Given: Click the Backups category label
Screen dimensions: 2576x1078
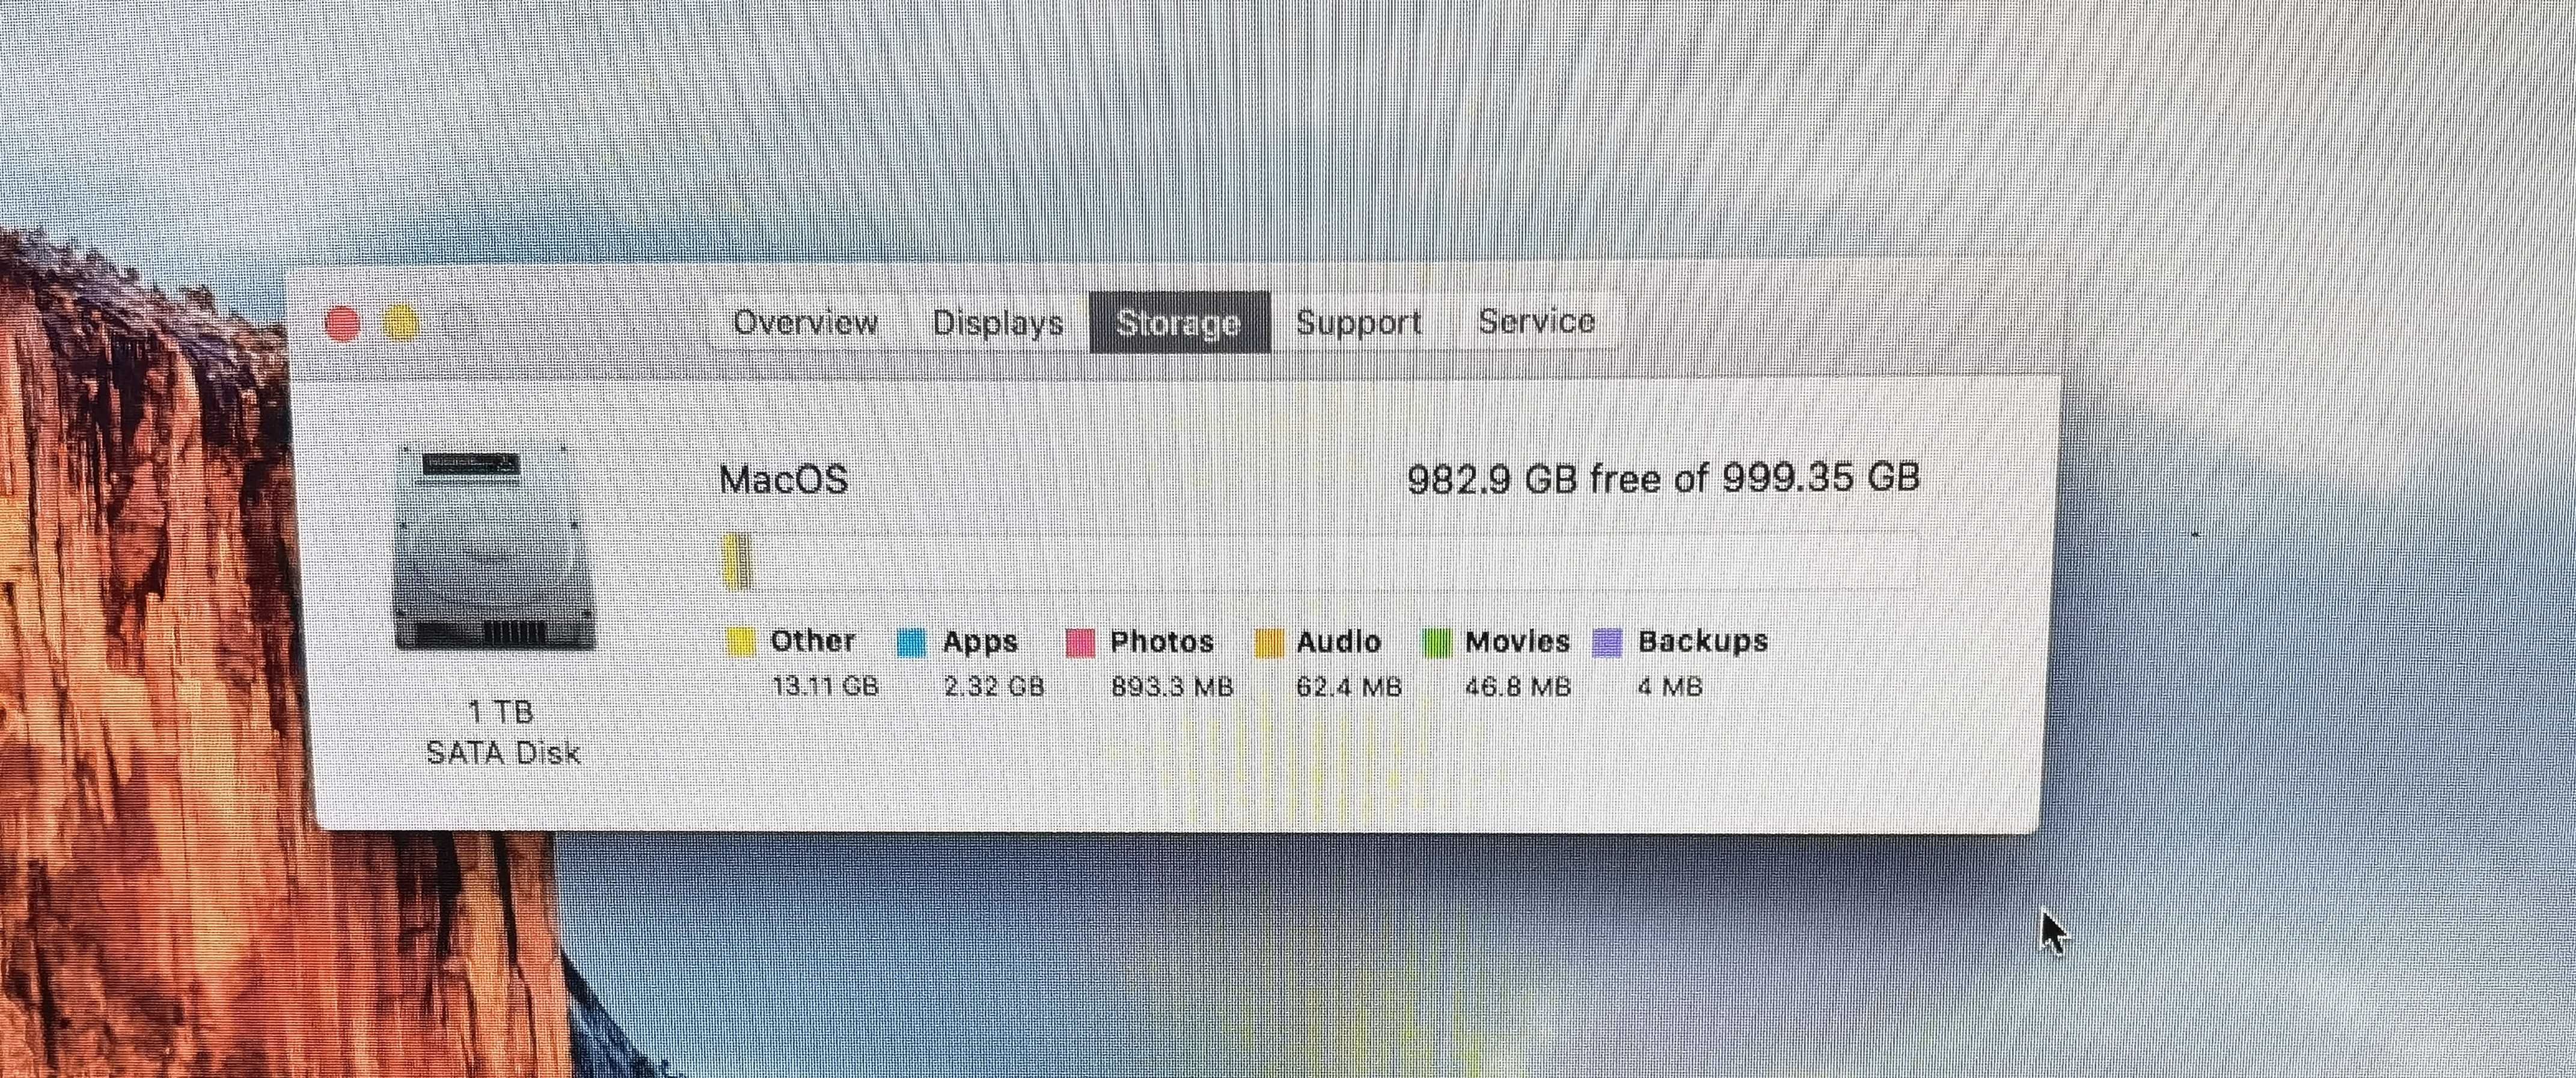Looking at the screenshot, I should tap(1703, 641).
